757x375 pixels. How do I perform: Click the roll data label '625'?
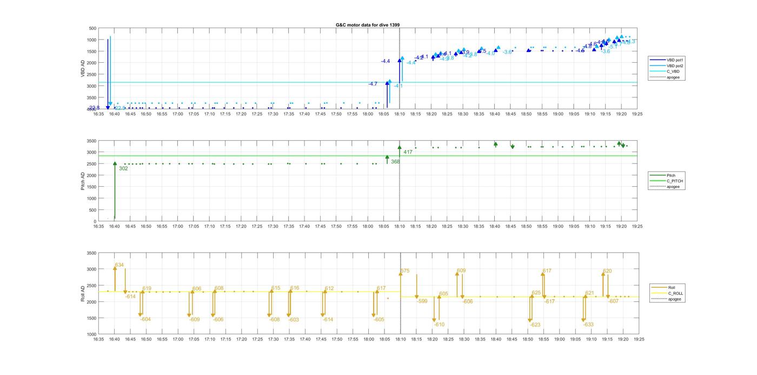pos(536,293)
